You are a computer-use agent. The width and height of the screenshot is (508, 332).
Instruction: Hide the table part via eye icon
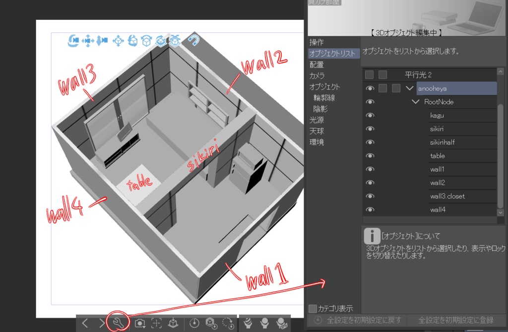coord(370,156)
